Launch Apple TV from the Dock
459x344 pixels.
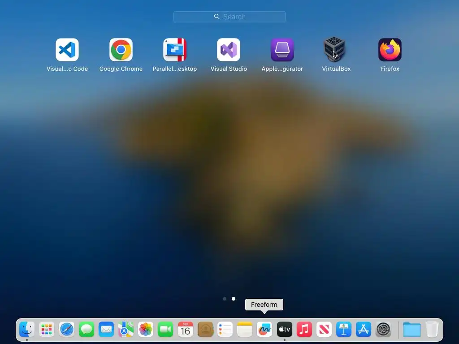[x=284, y=329]
